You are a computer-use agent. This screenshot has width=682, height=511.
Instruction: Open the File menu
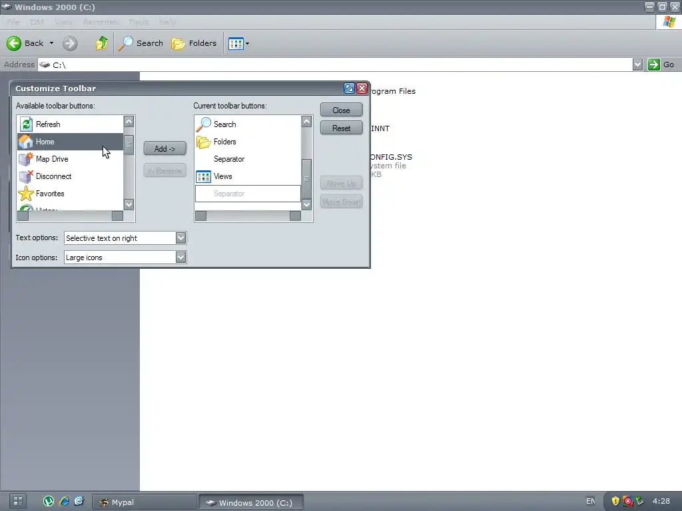pos(13,22)
